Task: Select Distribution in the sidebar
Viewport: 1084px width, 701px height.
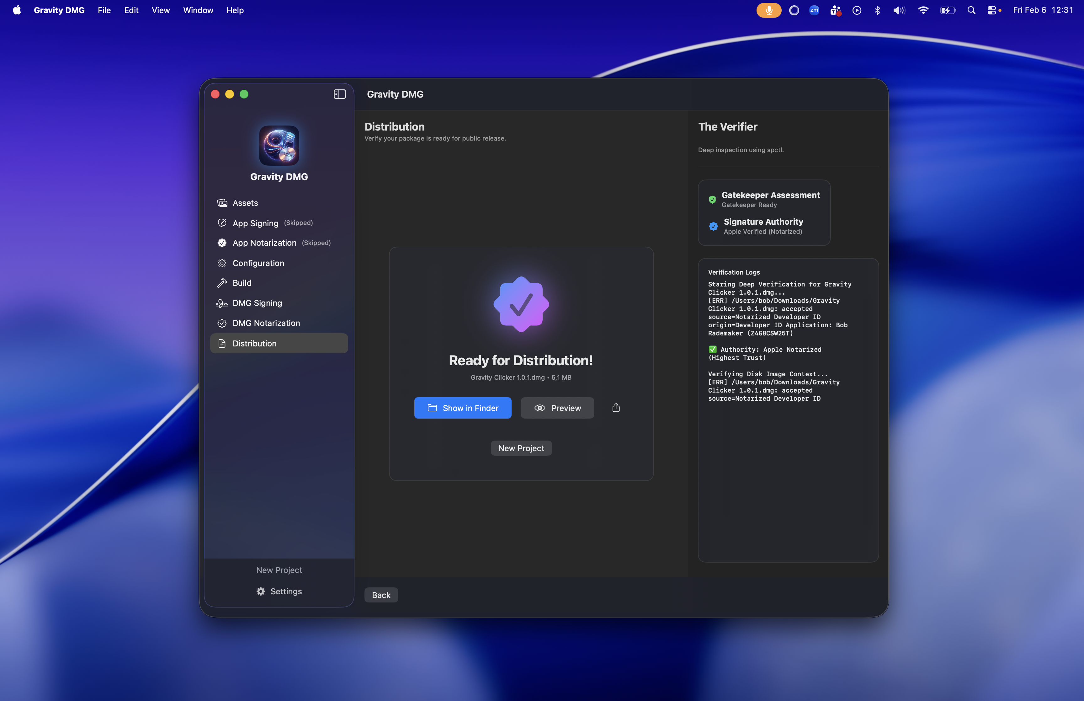Action: click(x=254, y=344)
